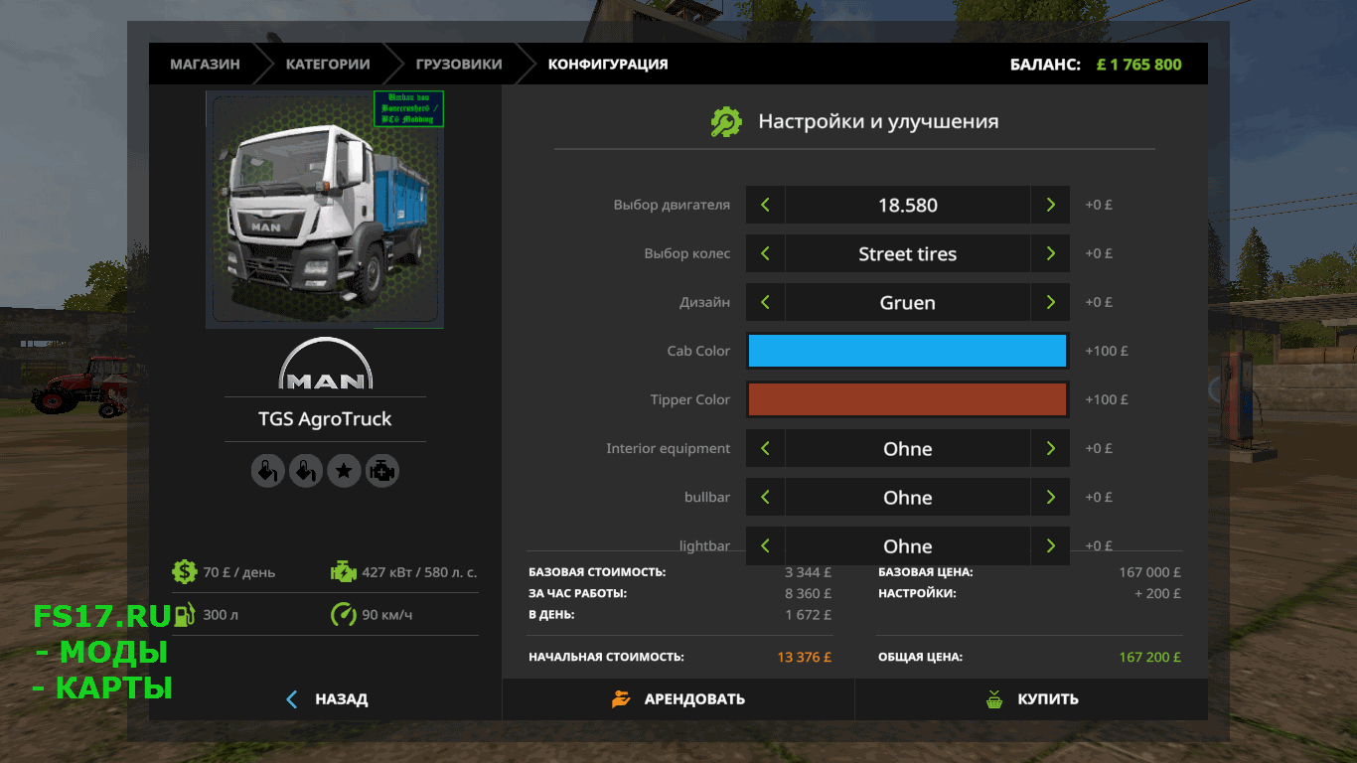Click the Gruen design value
Image resolution: width=1357 pixels, height=763 pixels.
(907, 302)
